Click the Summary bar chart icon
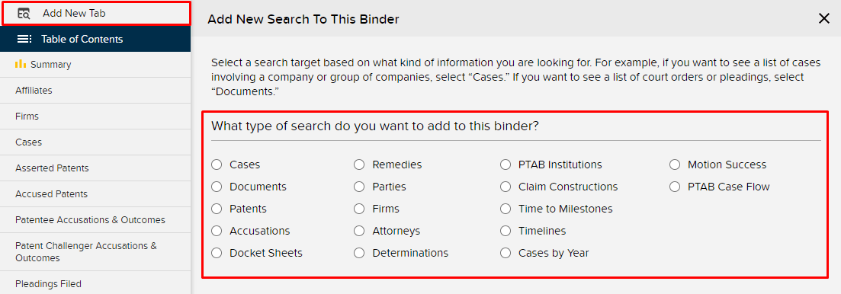 pyautogui.click(x=21, y=64)
